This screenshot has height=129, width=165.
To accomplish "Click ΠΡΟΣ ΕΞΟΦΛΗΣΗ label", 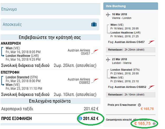I will click(16, 119).
